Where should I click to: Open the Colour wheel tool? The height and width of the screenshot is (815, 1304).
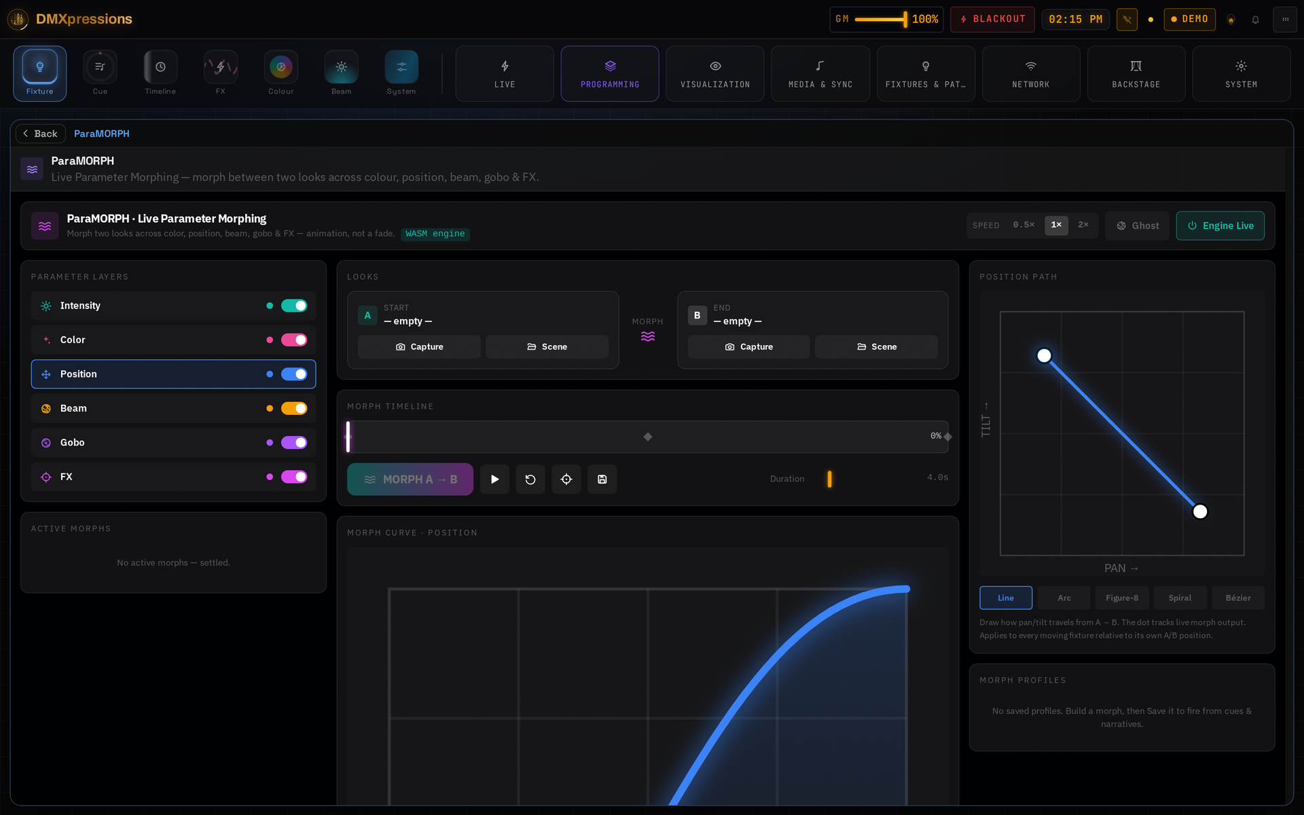pos(280,73)
